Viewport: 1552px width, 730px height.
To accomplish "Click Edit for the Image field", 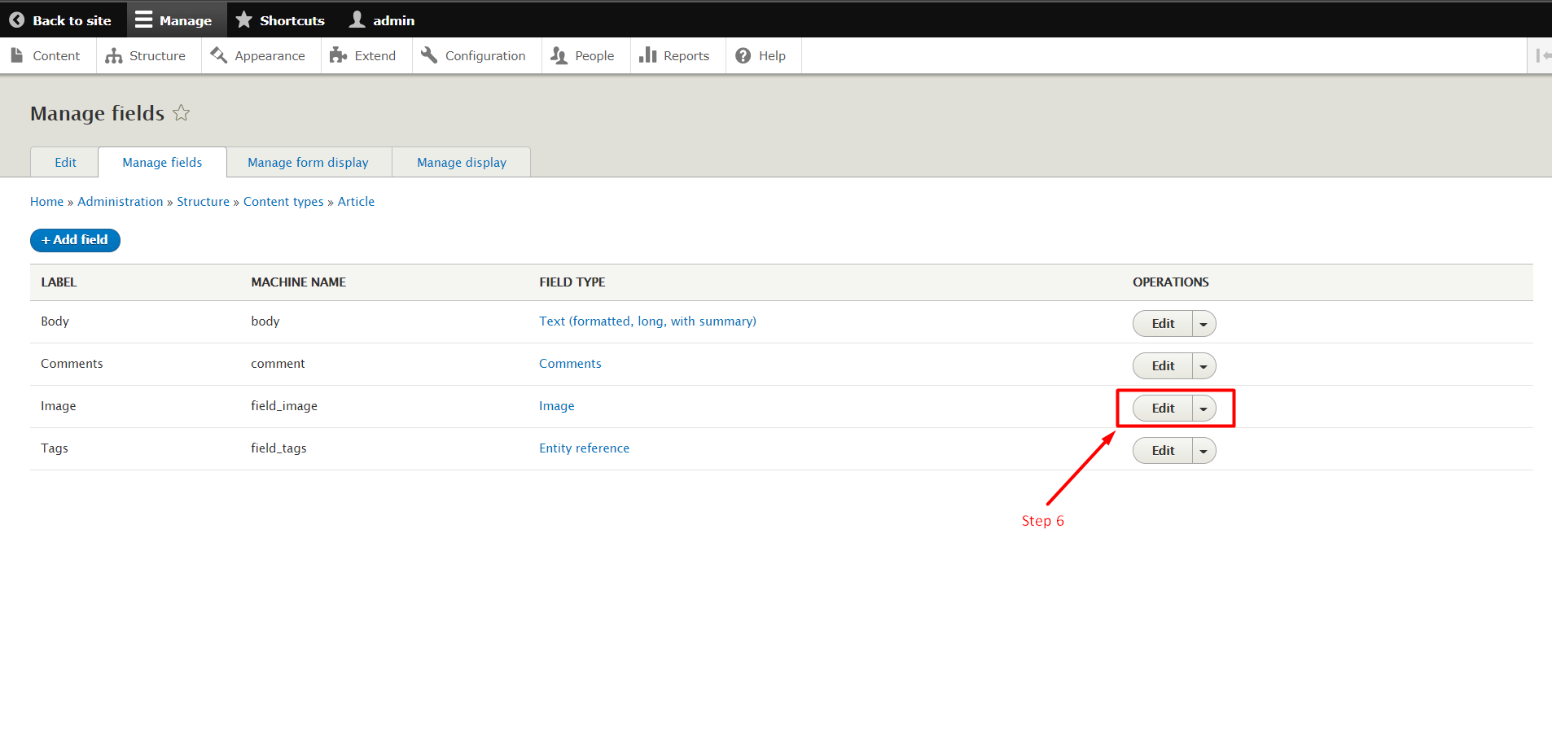I will pos(1163,409).
